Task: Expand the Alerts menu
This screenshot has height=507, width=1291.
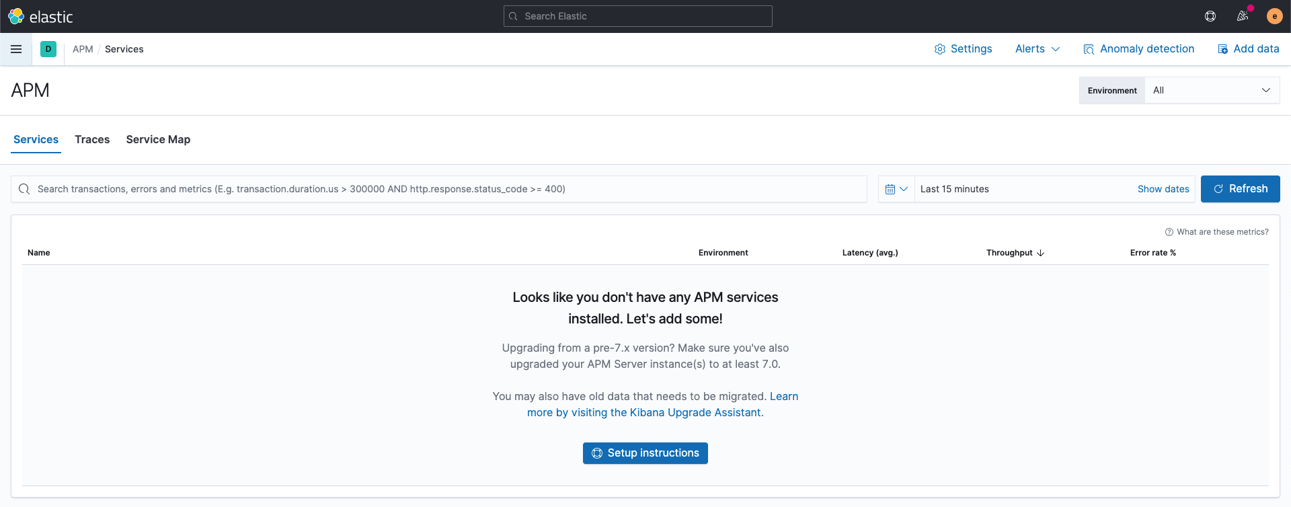Action: 1038,49
